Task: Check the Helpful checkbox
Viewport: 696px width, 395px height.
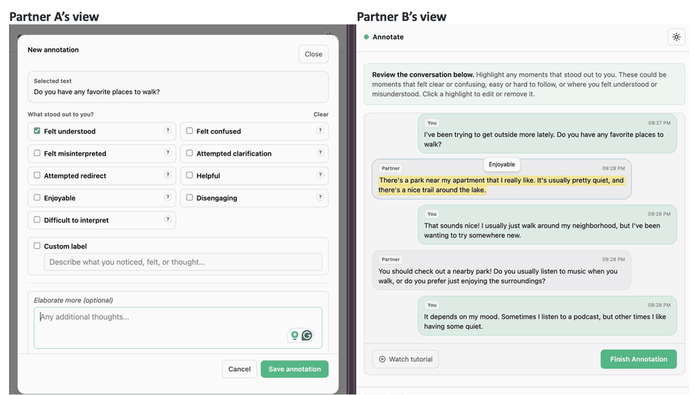Action: [x=189, y=175]
